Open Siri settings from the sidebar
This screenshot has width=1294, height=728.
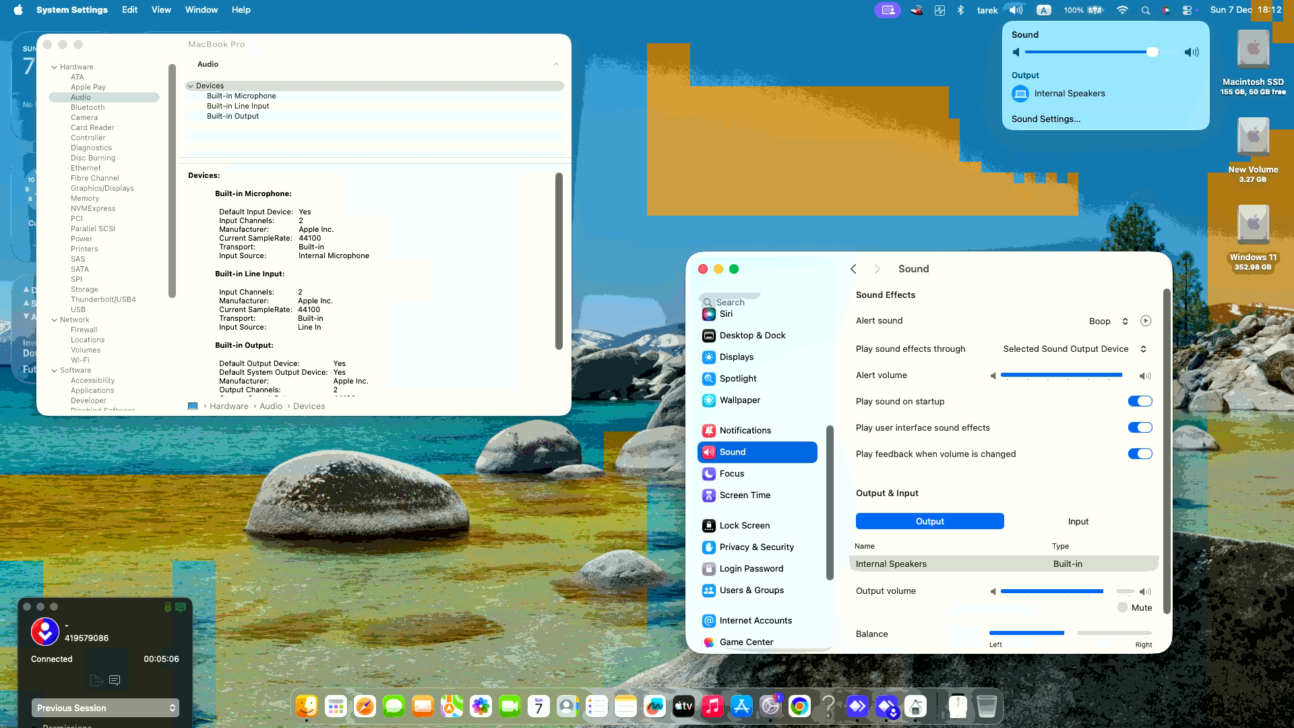[x=726, y=313]
